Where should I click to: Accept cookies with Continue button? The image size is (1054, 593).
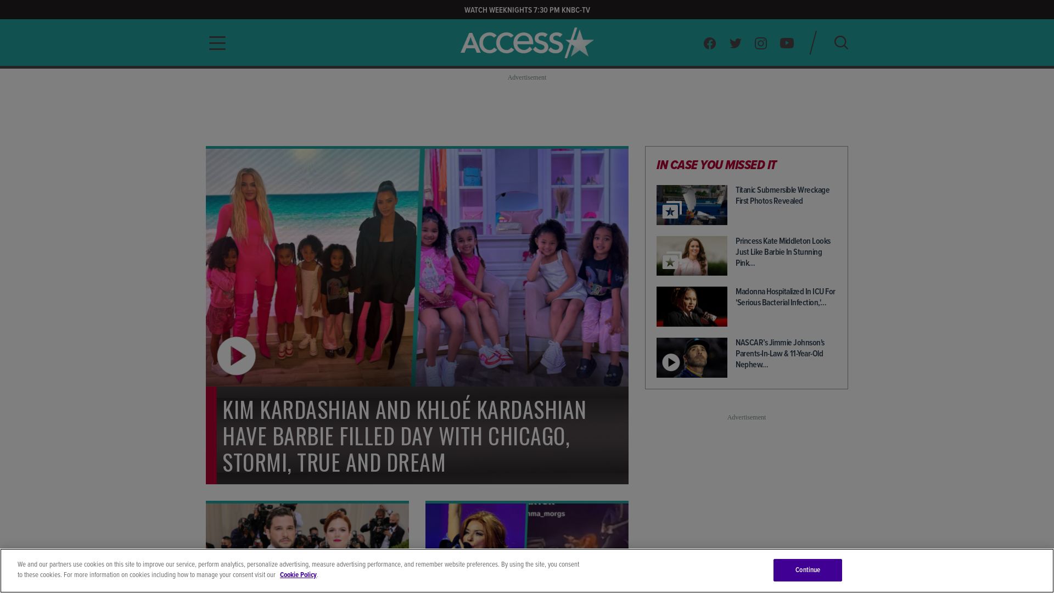(x=808, y=570)
